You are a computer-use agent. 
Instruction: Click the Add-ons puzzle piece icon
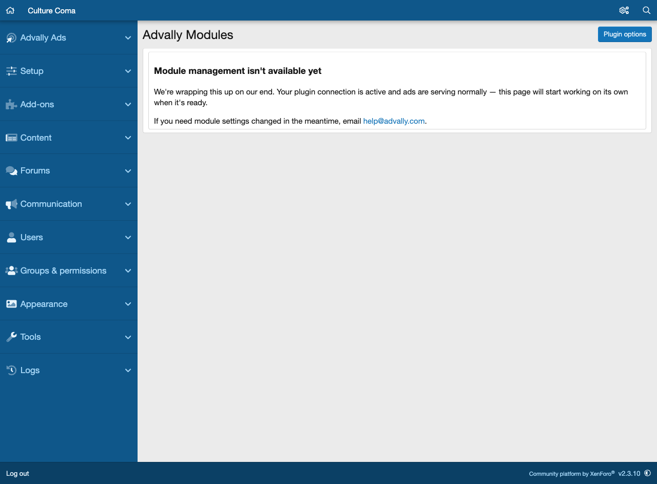pos(11,104)
